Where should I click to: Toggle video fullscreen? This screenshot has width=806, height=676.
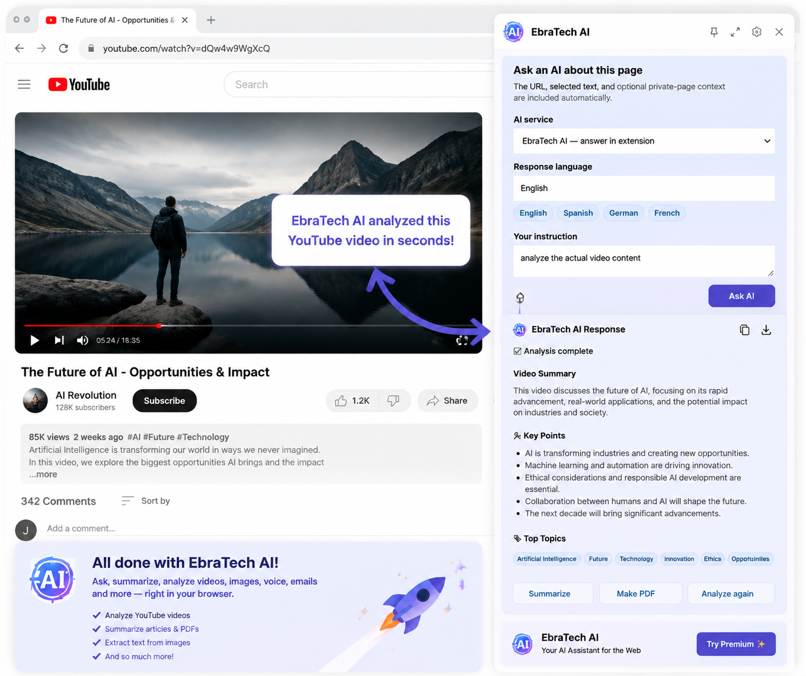coord(462,340)
